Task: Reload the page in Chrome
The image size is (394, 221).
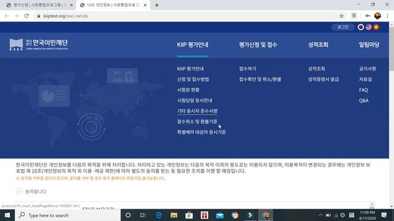Action: (x=26, y=16)
